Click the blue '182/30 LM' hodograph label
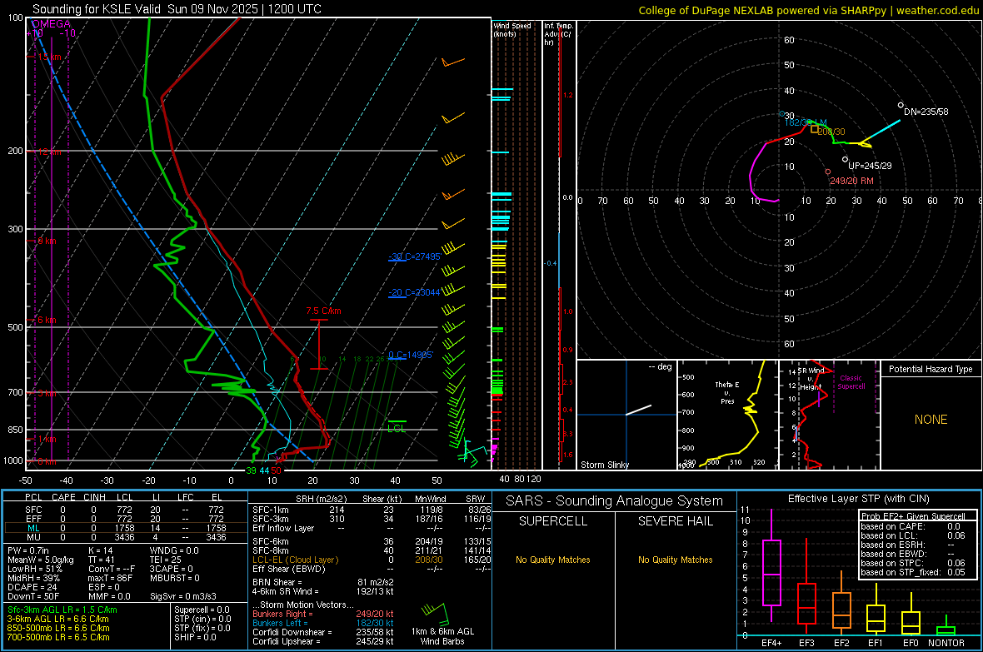The image size is (983, 652). [806, 122]
